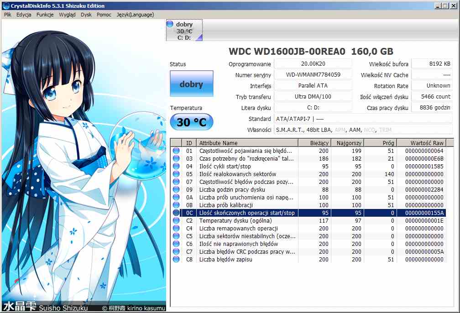Click the large 'dobry' health status button
Viewport: 460px width, 313px height.
192,83
